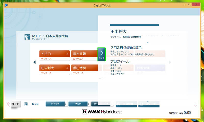Expand double-chevron on イチロー card
The image size is (204, 122).
click(67, 54)
